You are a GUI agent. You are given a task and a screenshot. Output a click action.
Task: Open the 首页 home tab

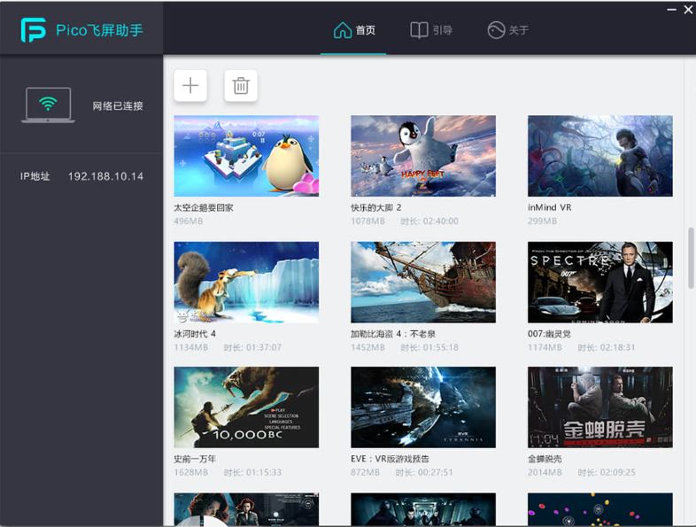(x=354, y=30)
